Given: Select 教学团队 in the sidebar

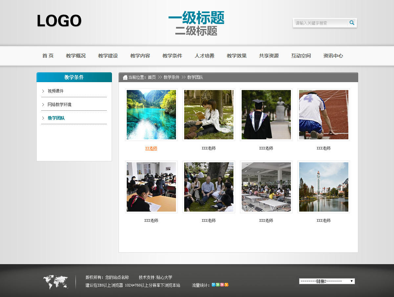Looking at the screenshot, I should tap(56, 118).
